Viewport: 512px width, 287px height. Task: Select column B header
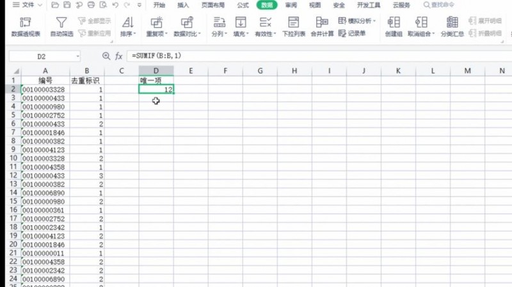coord(87,71)
